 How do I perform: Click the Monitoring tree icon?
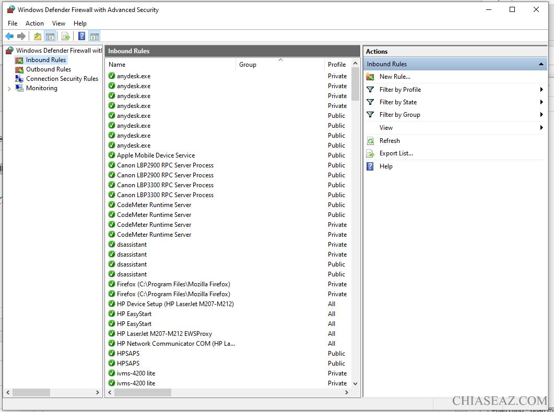coord(19,88)
